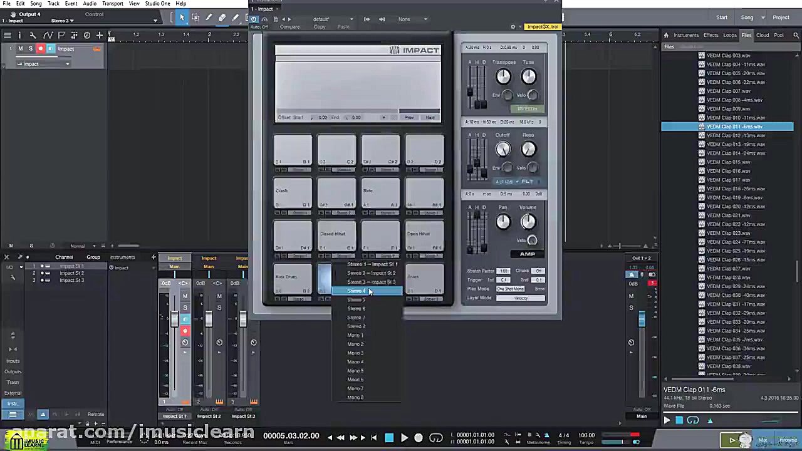Open the Impact plugin compare icon

(x=289, y=27)
